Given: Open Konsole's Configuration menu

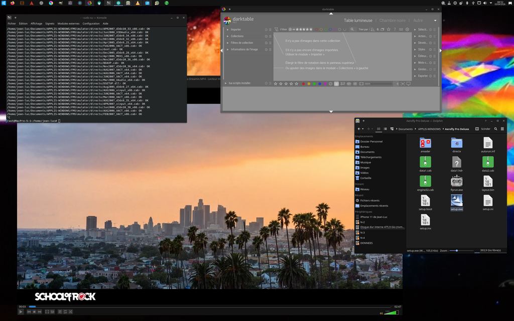Looking at the screenshot, I should click(91, 24).
